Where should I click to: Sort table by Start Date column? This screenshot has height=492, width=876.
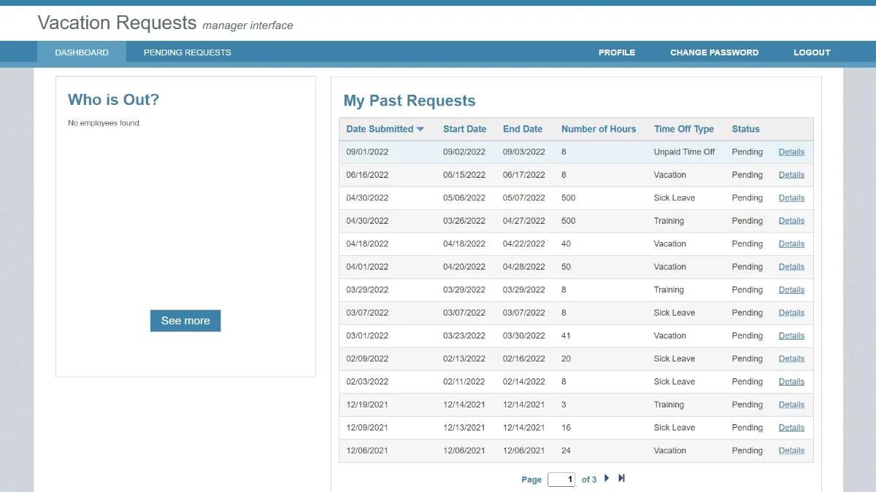(x=464, y=129)
